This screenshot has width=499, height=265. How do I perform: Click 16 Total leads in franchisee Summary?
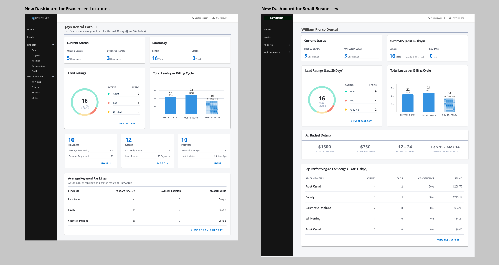[158, 59]
